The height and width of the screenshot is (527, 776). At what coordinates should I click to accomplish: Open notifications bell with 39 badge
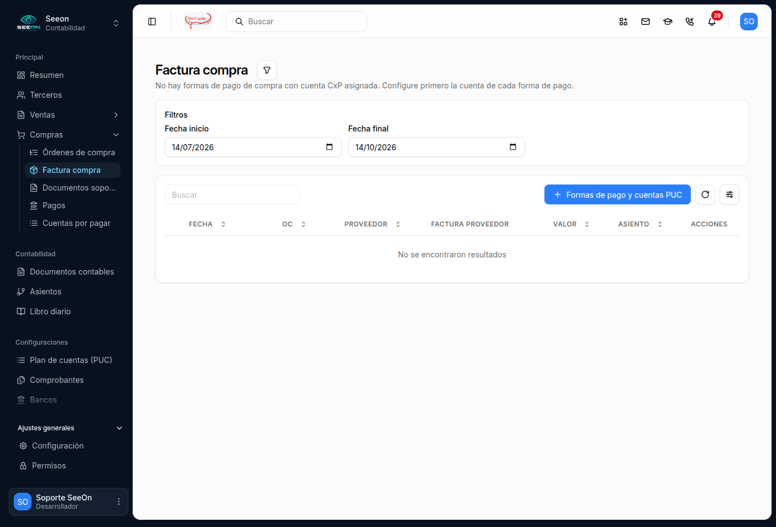(712, 22)
